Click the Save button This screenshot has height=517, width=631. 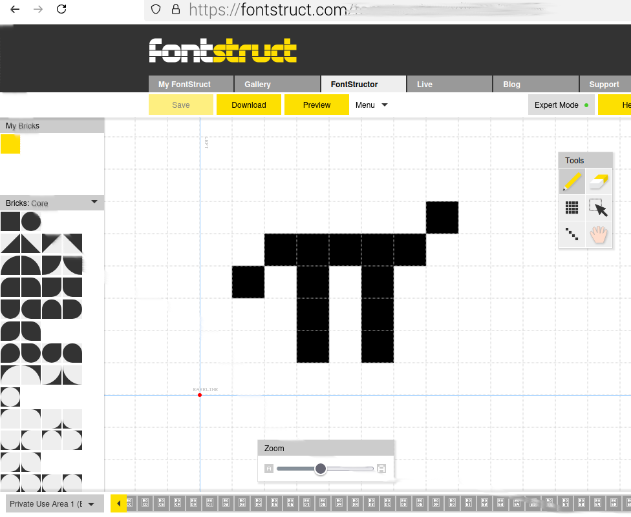[x=180, y=105]
